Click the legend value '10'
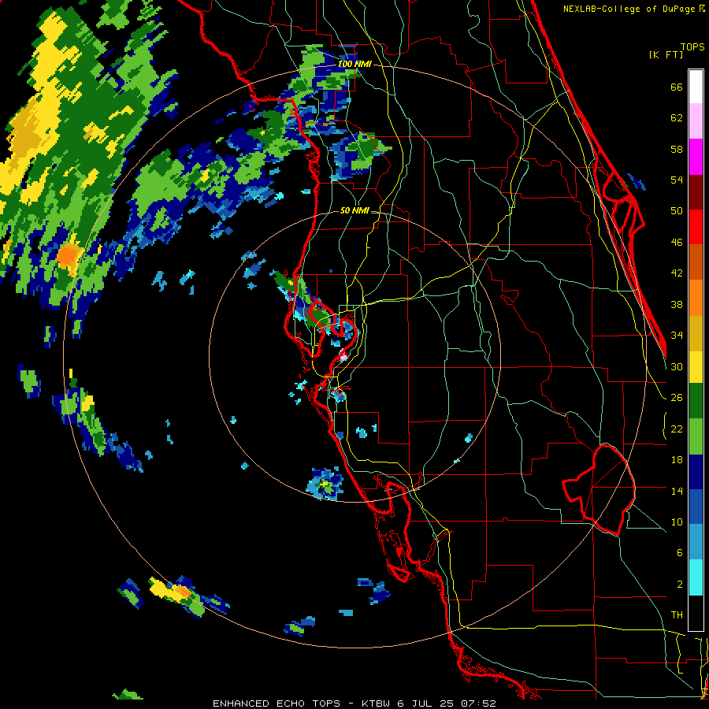Viewport: 709px width, 709px height. click(677, 522)
